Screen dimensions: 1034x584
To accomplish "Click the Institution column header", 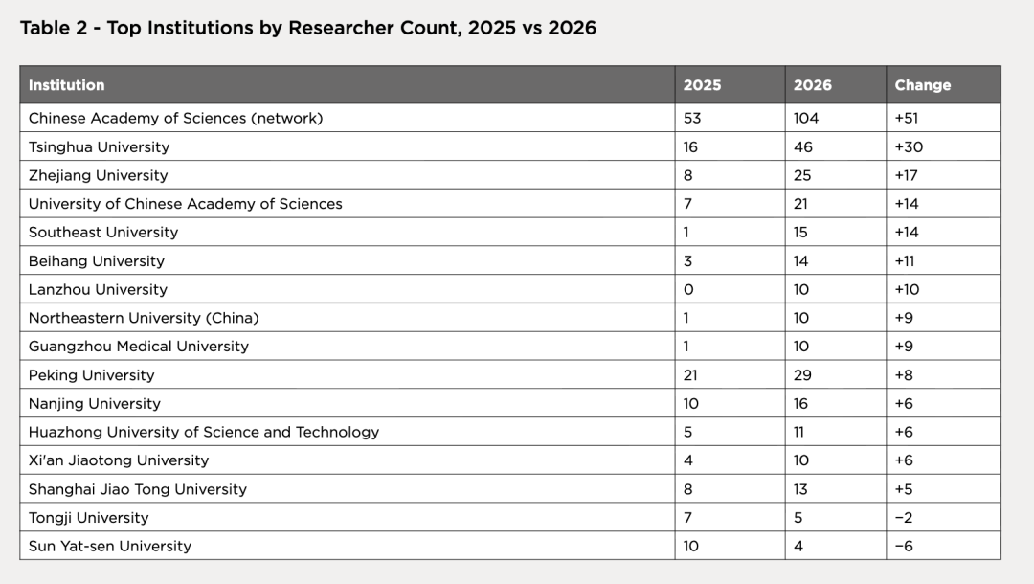I will tap(347, 84).
